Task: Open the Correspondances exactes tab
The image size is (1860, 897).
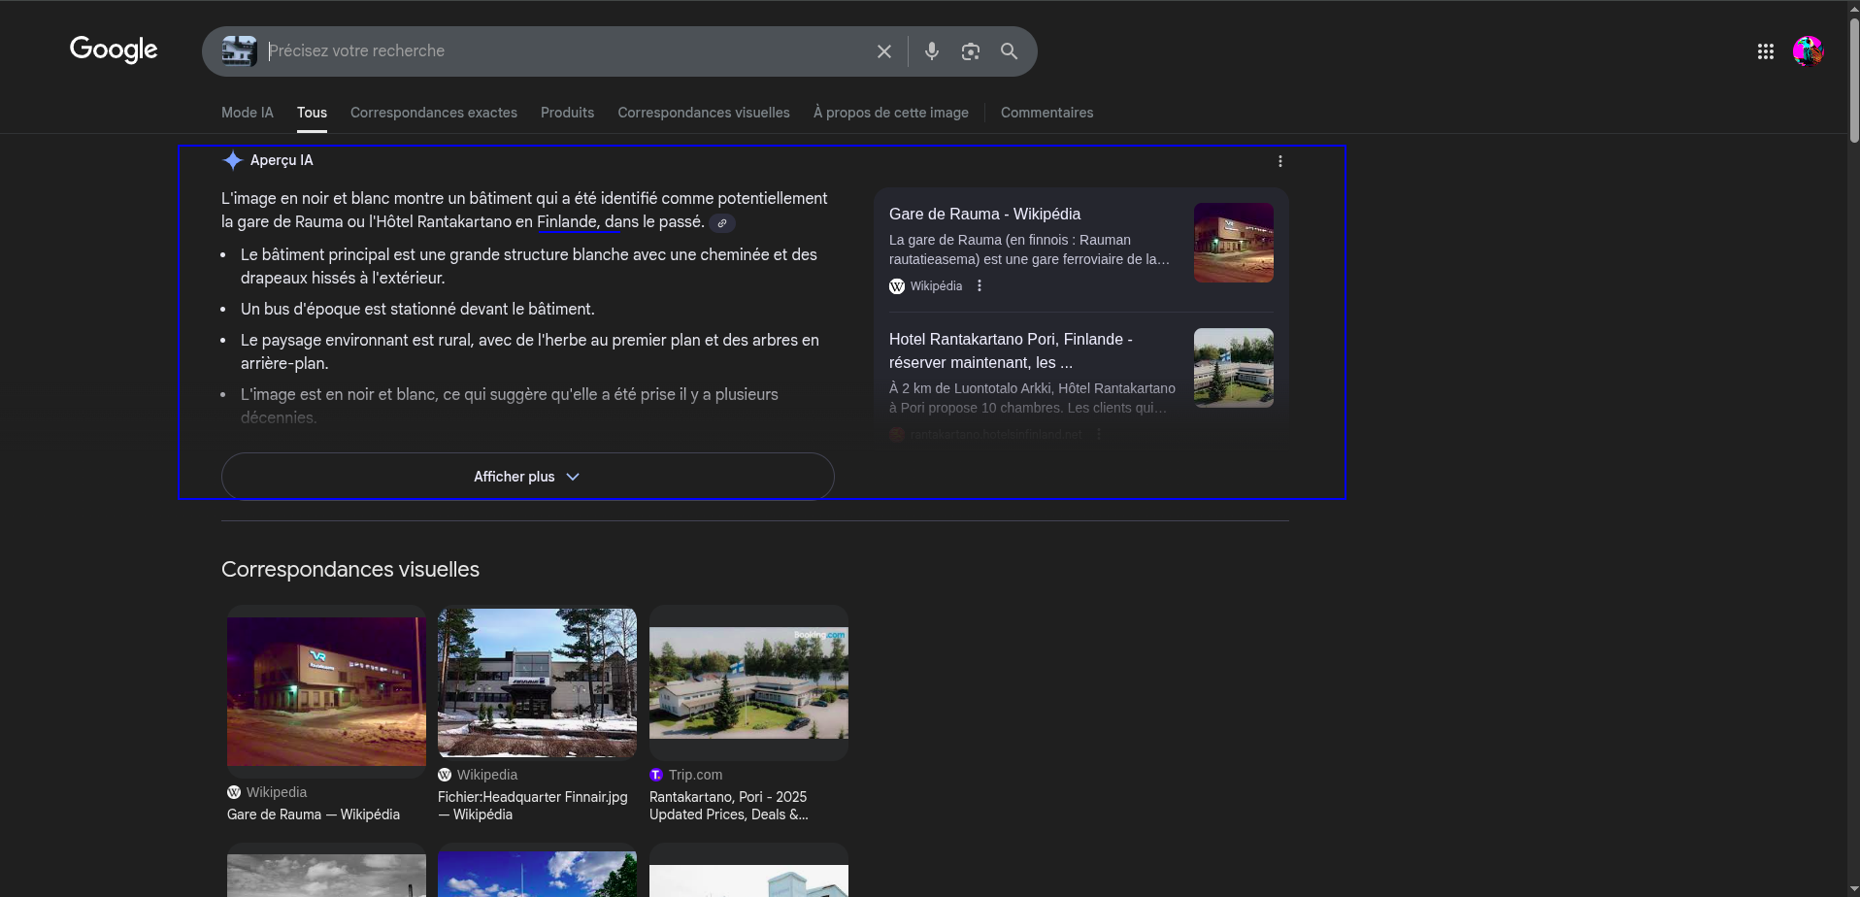Action: point(434,113)
